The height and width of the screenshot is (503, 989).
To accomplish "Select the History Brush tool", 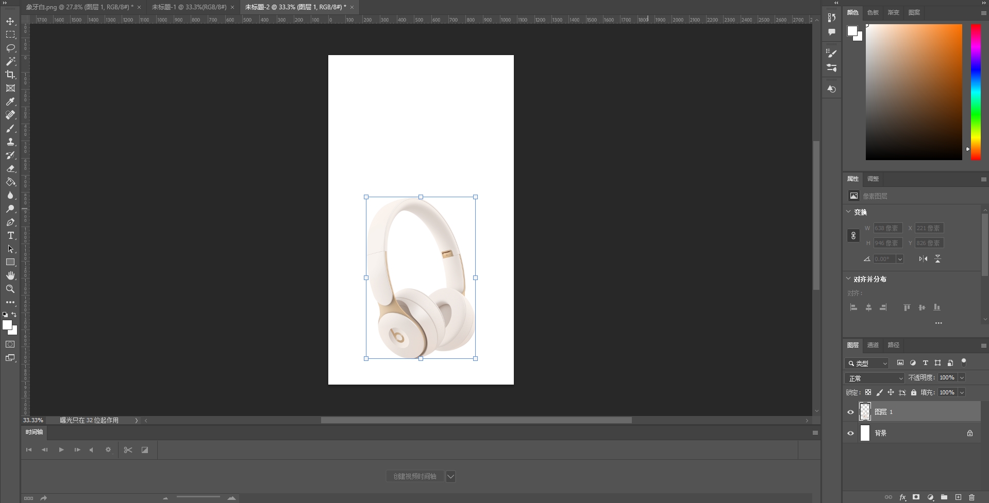I will click(x=10, y=155).
